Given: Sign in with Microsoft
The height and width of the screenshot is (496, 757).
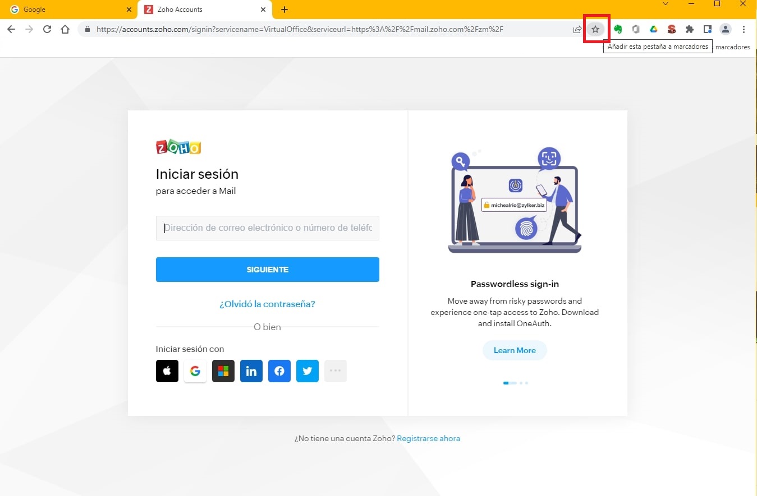Looking at the screenshot, I should point(223,371).
